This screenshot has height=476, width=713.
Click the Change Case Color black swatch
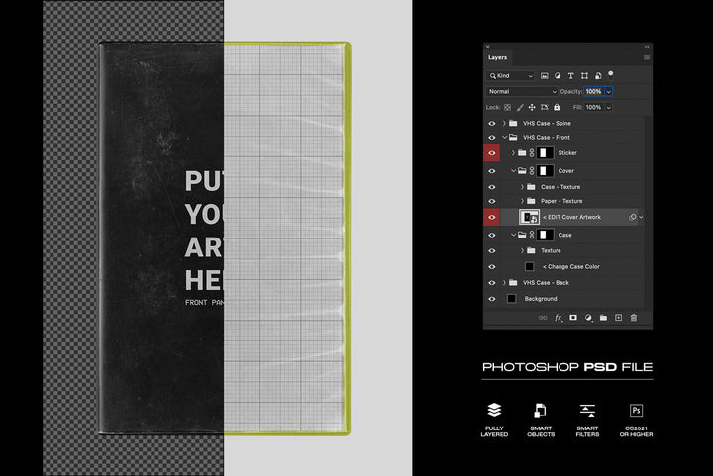point(529,267)
